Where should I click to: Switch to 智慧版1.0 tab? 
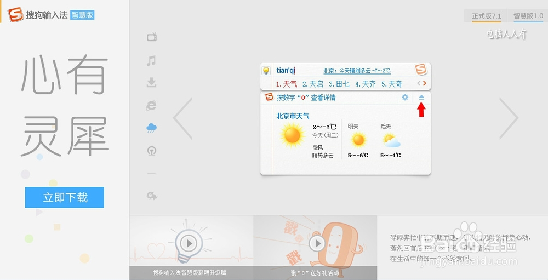528,16
